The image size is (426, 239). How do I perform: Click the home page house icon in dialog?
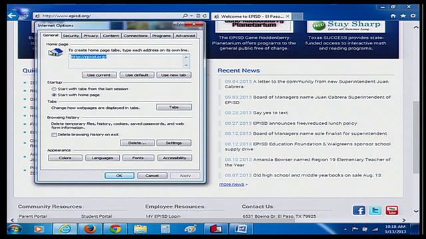point(56,52)
